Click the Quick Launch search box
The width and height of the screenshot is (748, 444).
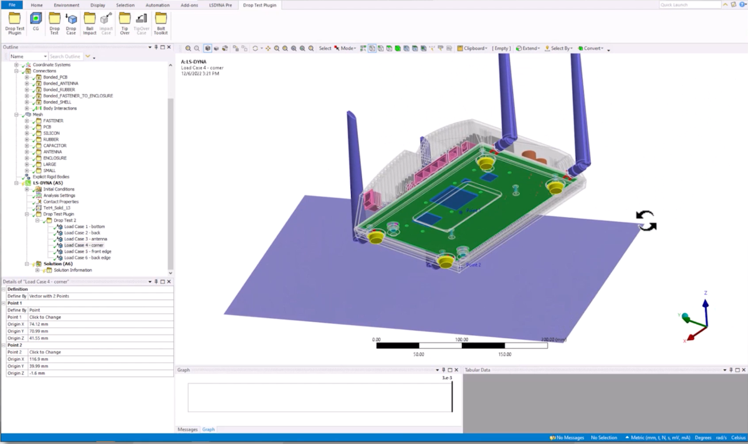(690, 5)
